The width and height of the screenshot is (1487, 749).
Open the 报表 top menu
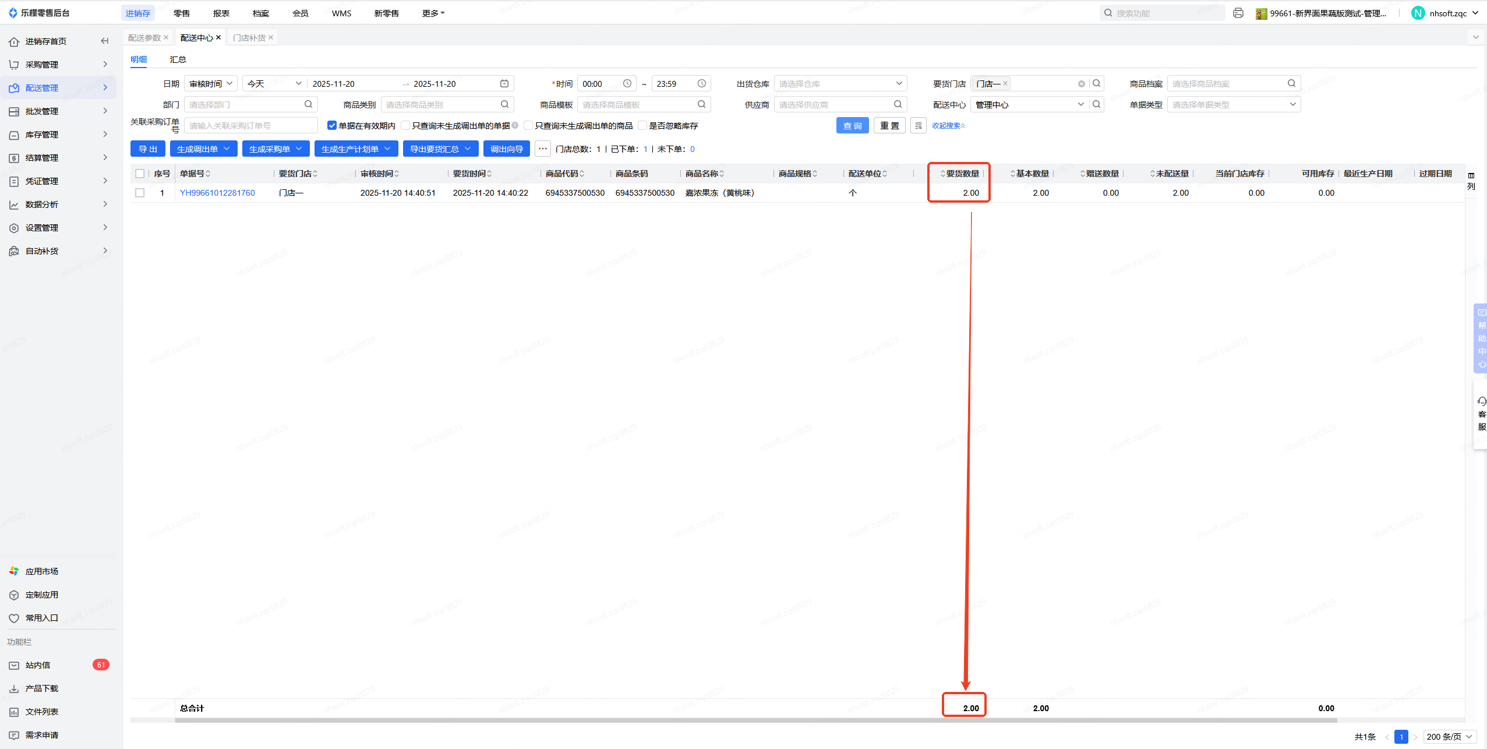(x=221, y=13)
